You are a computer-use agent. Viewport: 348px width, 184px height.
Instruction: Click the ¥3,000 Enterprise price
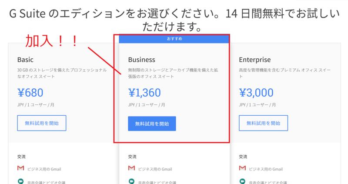coord(256,93)
